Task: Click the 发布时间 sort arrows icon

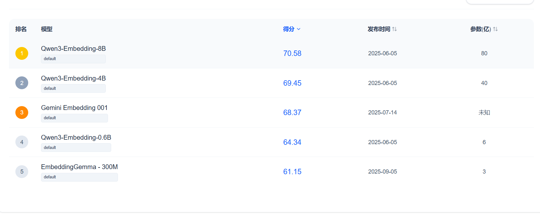Action: click(x=395, y=29)
